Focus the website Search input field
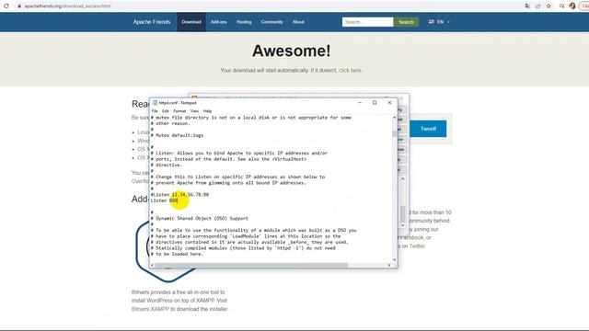Image resolution: width=589 pixels, height=331 pixels. tap(368, 22)
